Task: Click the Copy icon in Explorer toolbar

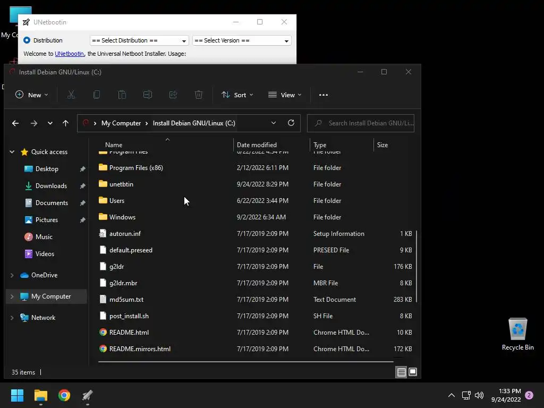Action: pos(97,95)
